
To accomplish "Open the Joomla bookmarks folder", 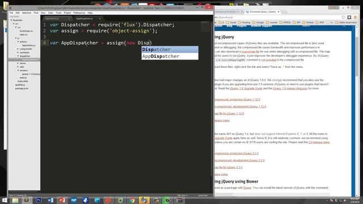I will click(x=272, y=23).
